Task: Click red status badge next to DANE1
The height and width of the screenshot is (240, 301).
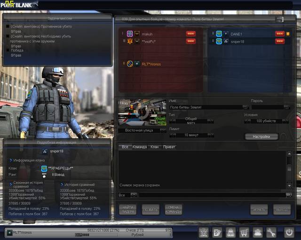Action: (x=280, y=34)
